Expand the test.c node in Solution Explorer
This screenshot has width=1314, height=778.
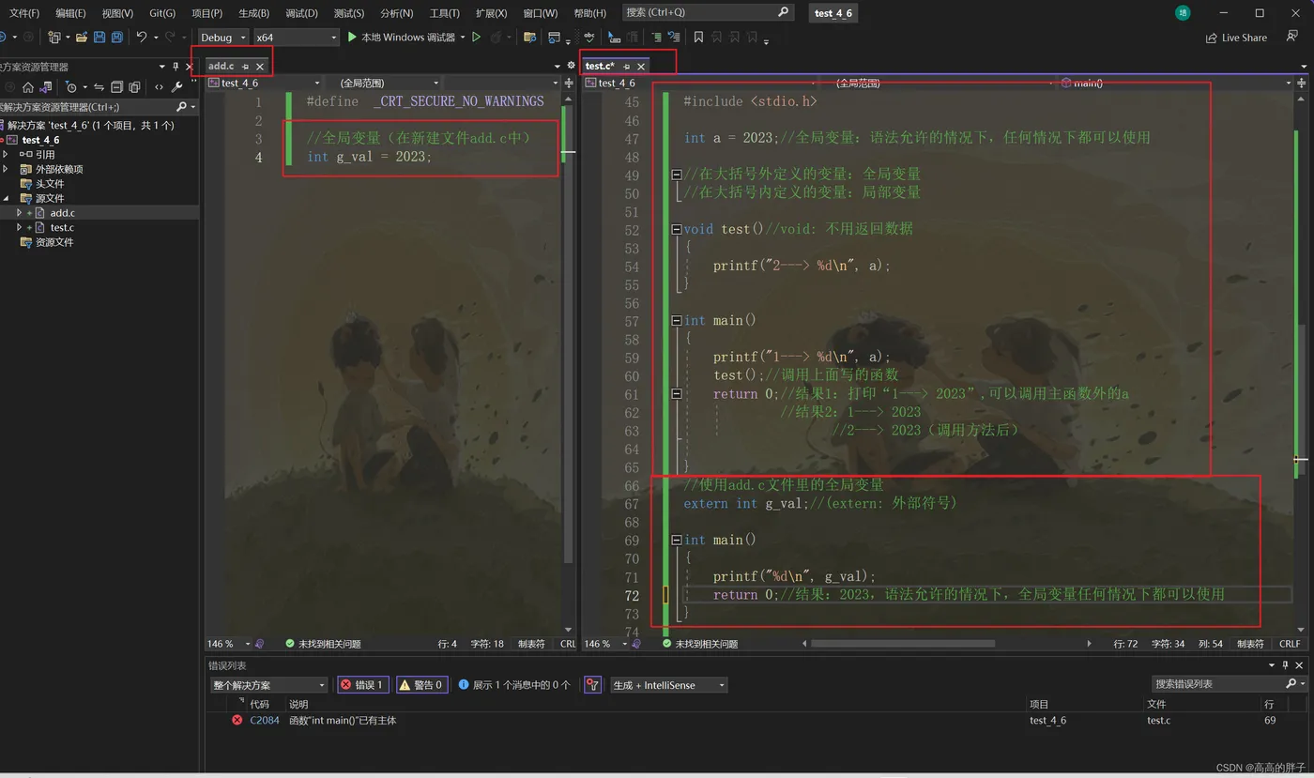click(x=19, y=228)
